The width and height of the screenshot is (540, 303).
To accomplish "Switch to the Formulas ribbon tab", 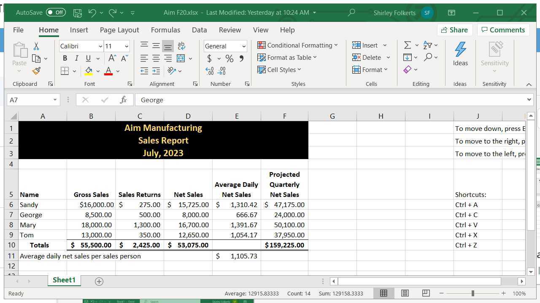I will (x=165, y=30).
